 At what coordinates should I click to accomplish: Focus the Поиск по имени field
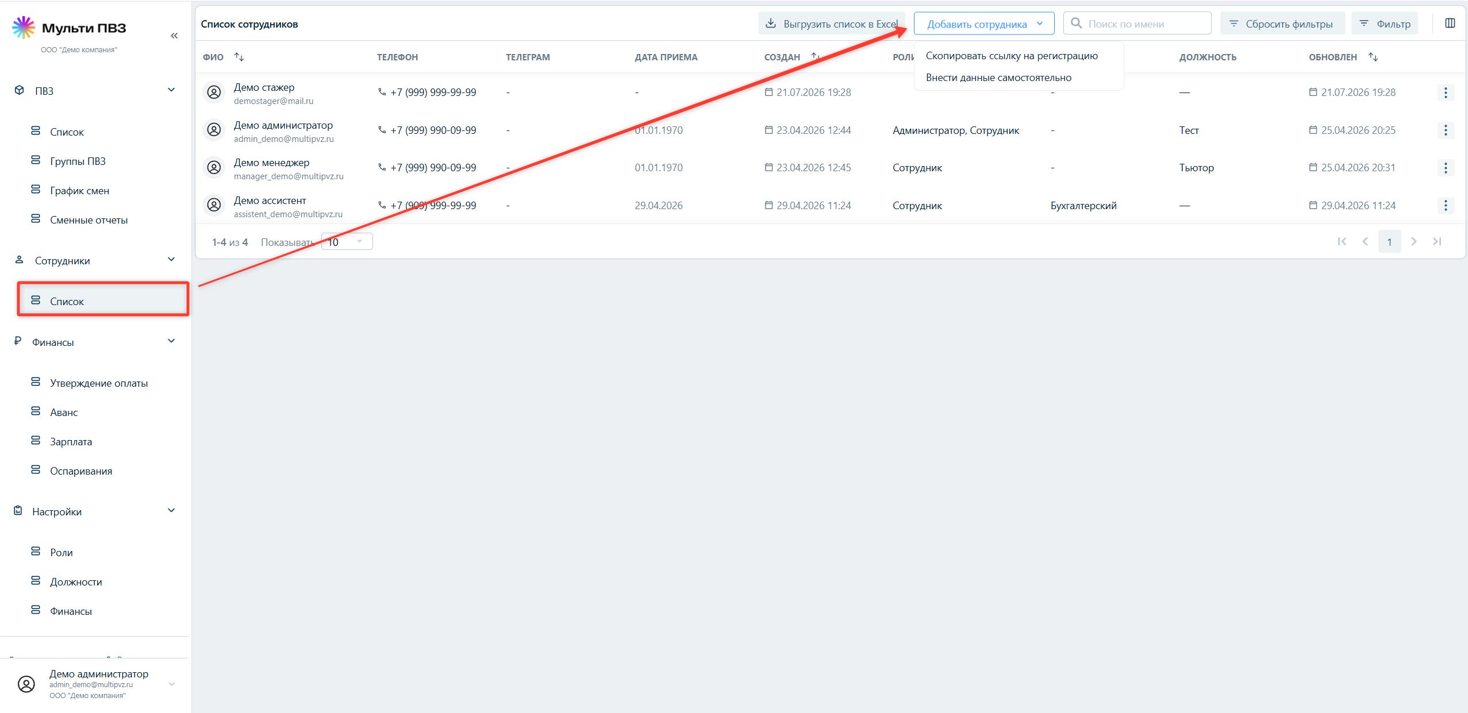pyautogui.click(x=1137, y=24)
